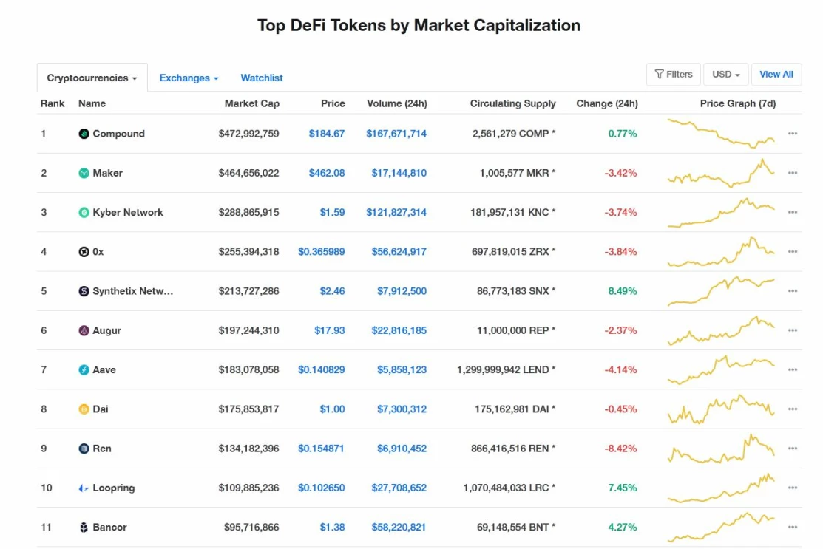
Task: Open the Synthetix Network price link
Action: pos(332,291)
